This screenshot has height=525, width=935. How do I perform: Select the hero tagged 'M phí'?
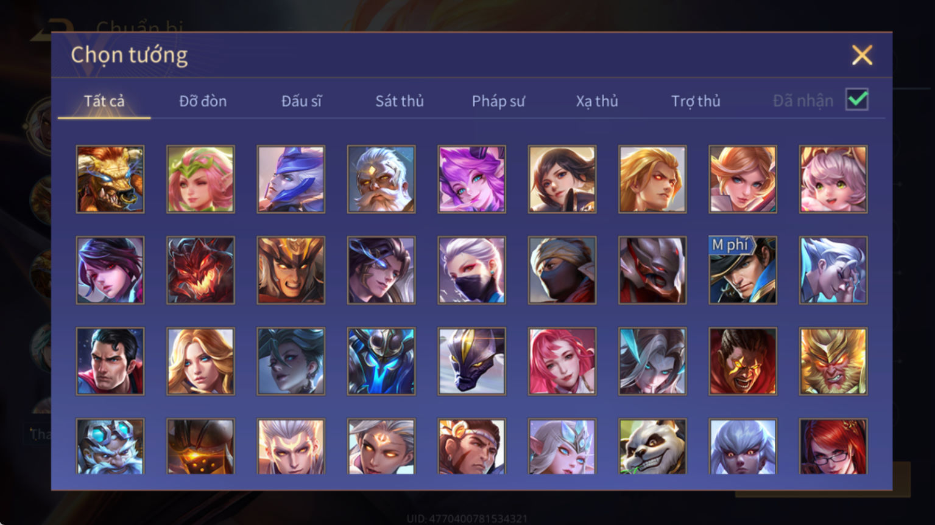[x=743, y=270]
